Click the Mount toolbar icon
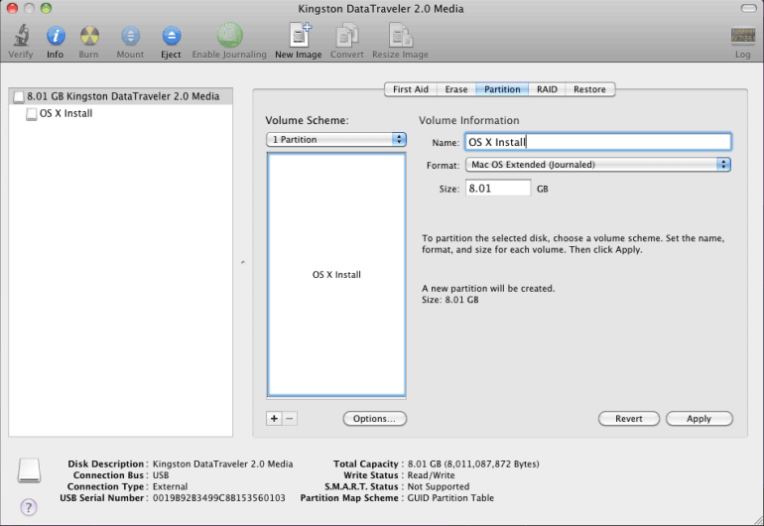 click(130, 36)
